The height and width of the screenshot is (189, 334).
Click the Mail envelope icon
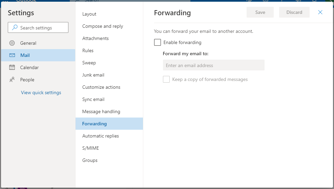tap(12, 55)
